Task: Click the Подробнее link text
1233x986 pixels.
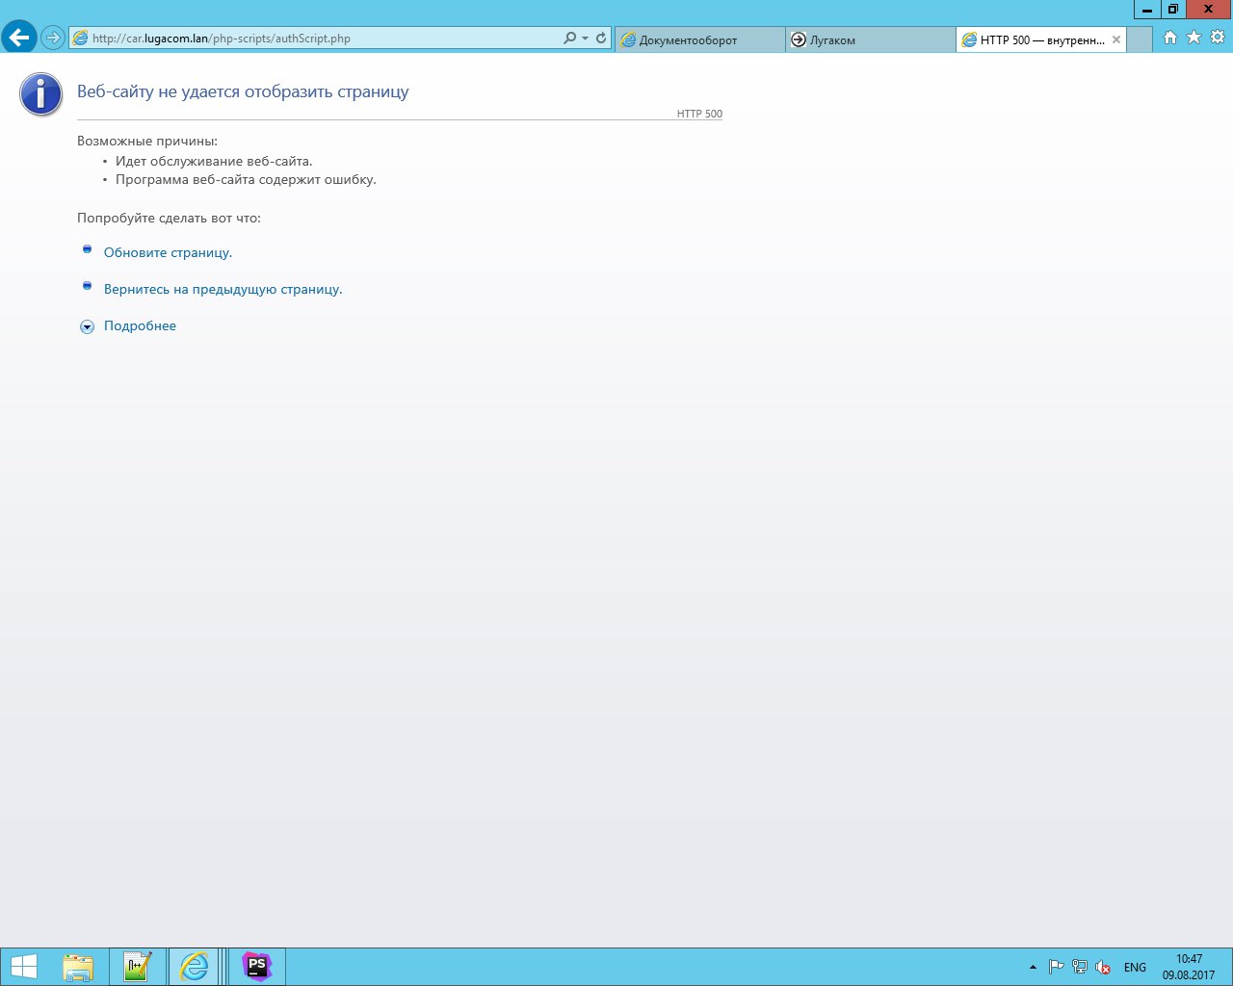Action: pos(140,325)
